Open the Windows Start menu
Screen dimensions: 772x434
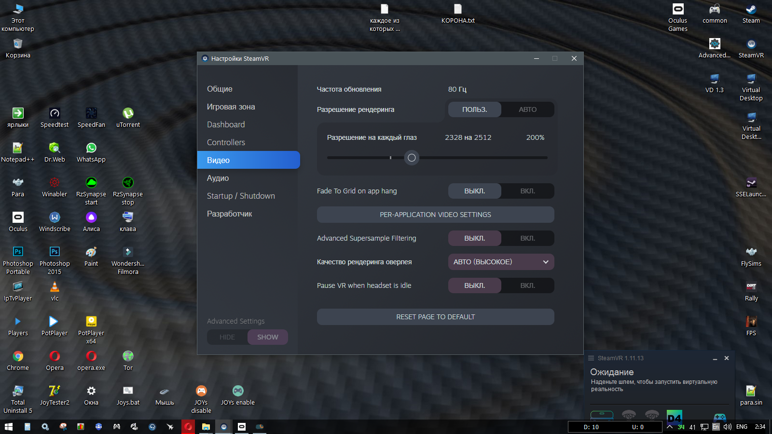9,427
